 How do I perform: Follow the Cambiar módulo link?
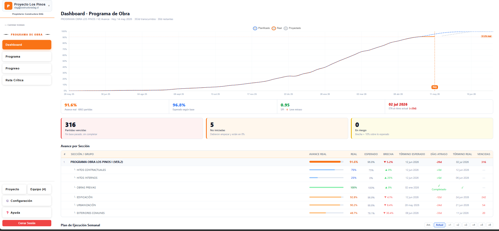tap(15, 25)
